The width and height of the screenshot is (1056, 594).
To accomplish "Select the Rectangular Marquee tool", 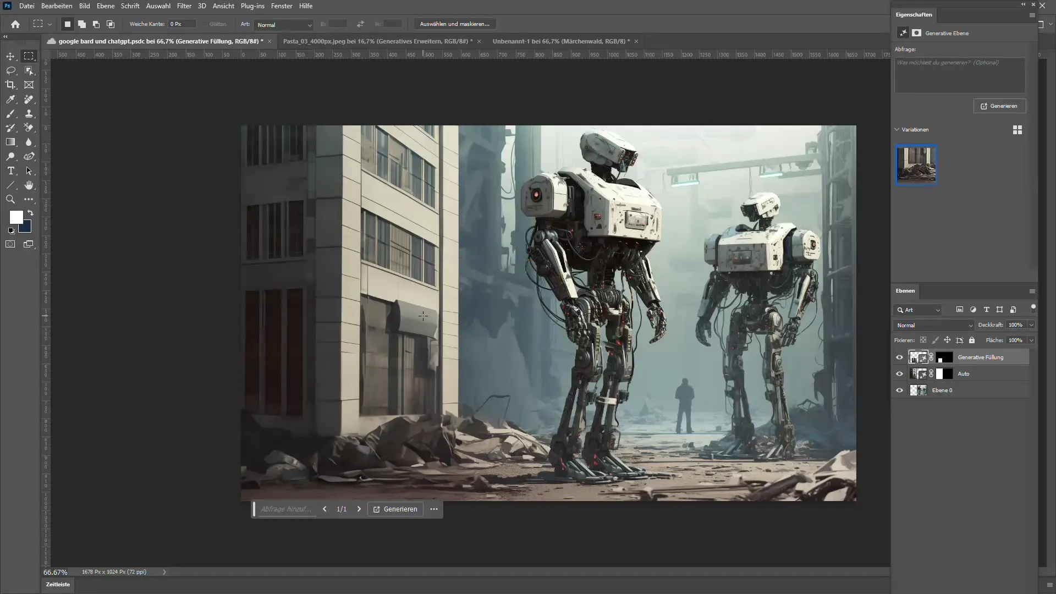I will coord(29,57).
